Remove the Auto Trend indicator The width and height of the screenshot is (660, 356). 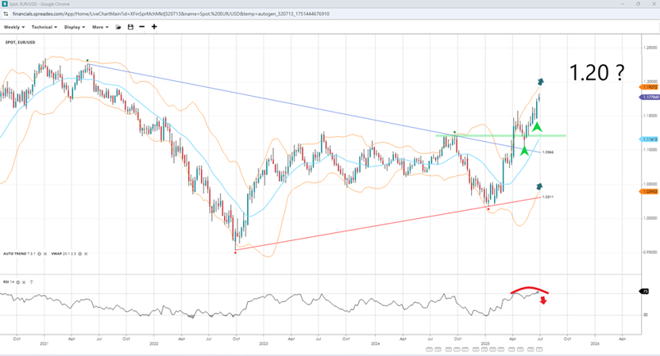coord(45,254)
